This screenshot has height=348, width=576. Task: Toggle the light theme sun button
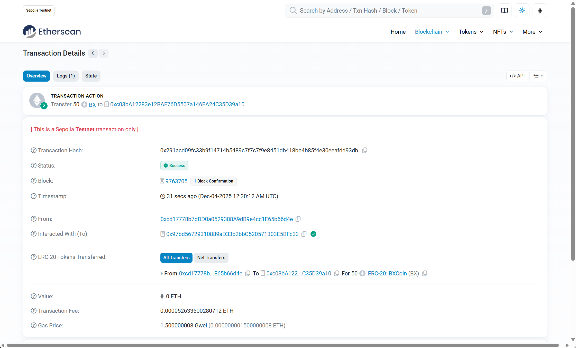tap(522, 11)
